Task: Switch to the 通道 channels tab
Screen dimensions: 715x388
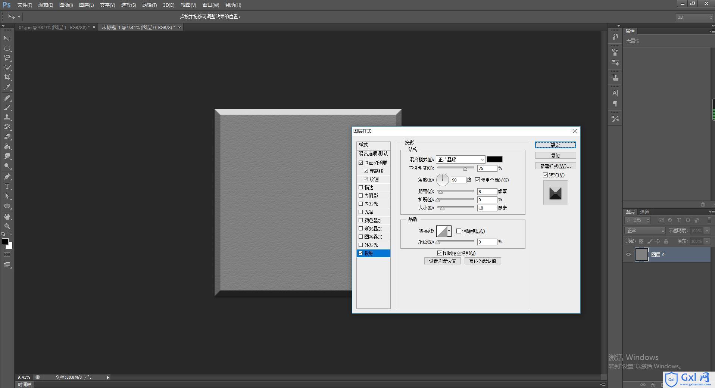Action: (x=644, y=212)
